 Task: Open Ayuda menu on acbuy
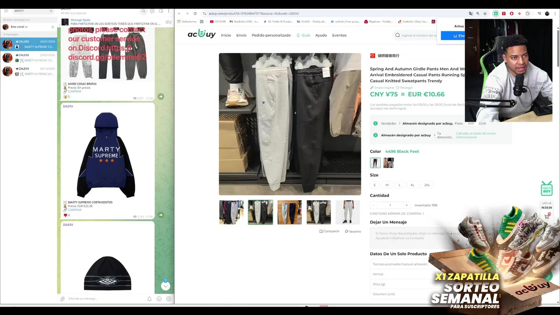pyautogui.click(x=321, y=35)
